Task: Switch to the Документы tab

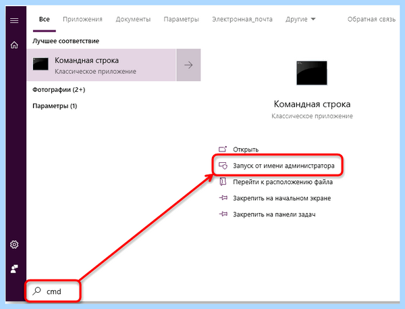Action: coord(133,19)
